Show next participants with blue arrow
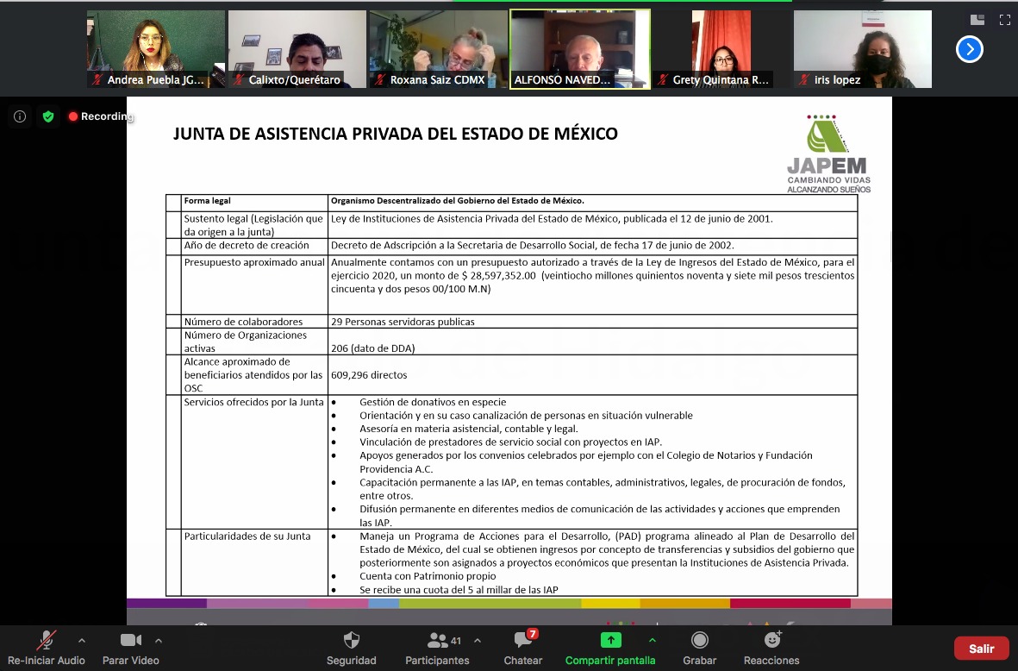Image resolution: width=1018 pixels, height=671 pixels. point(970,49)
